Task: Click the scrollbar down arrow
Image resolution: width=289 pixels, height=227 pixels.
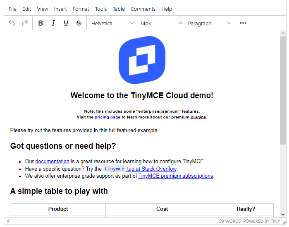Action: point(283,214)
